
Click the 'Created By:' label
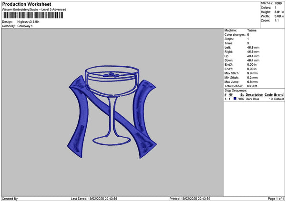pyautogui.click(x=10, y=199)
